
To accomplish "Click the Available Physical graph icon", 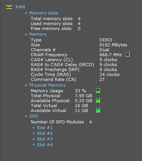I will click(98, 100).
